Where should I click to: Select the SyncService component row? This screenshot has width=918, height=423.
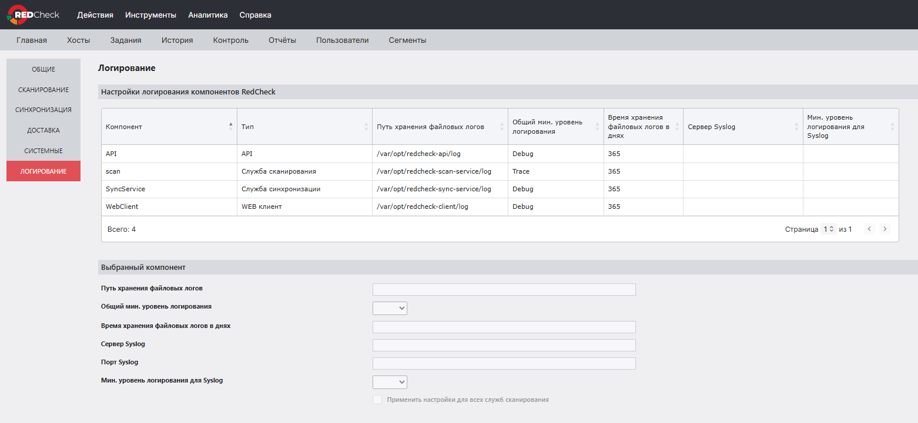500,189
